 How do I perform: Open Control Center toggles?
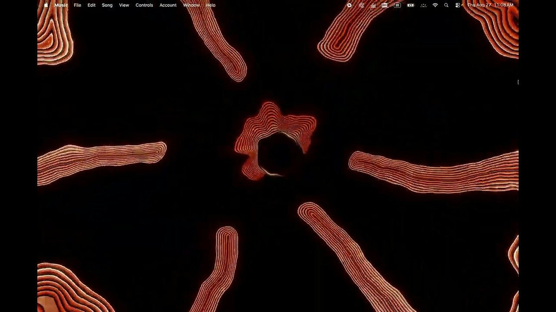458,5
